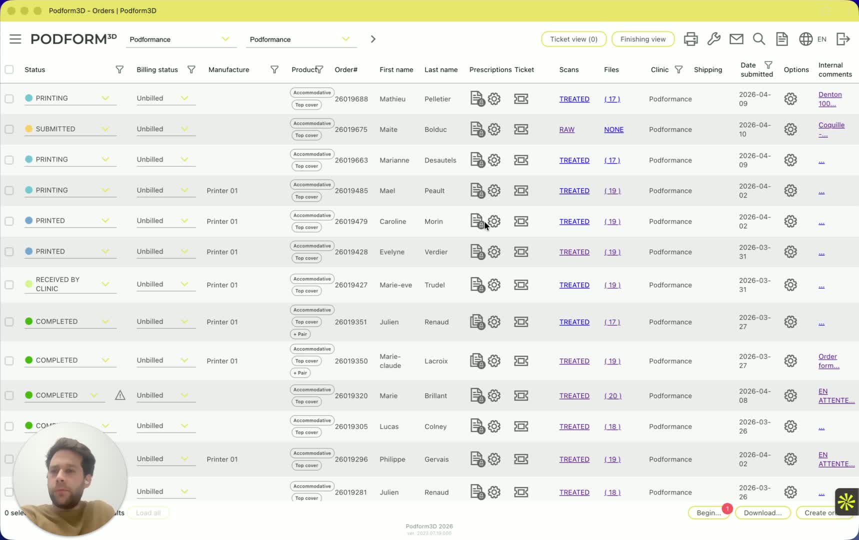
Task: Check the row for Marie-eve Trudel
Action: 9,284
